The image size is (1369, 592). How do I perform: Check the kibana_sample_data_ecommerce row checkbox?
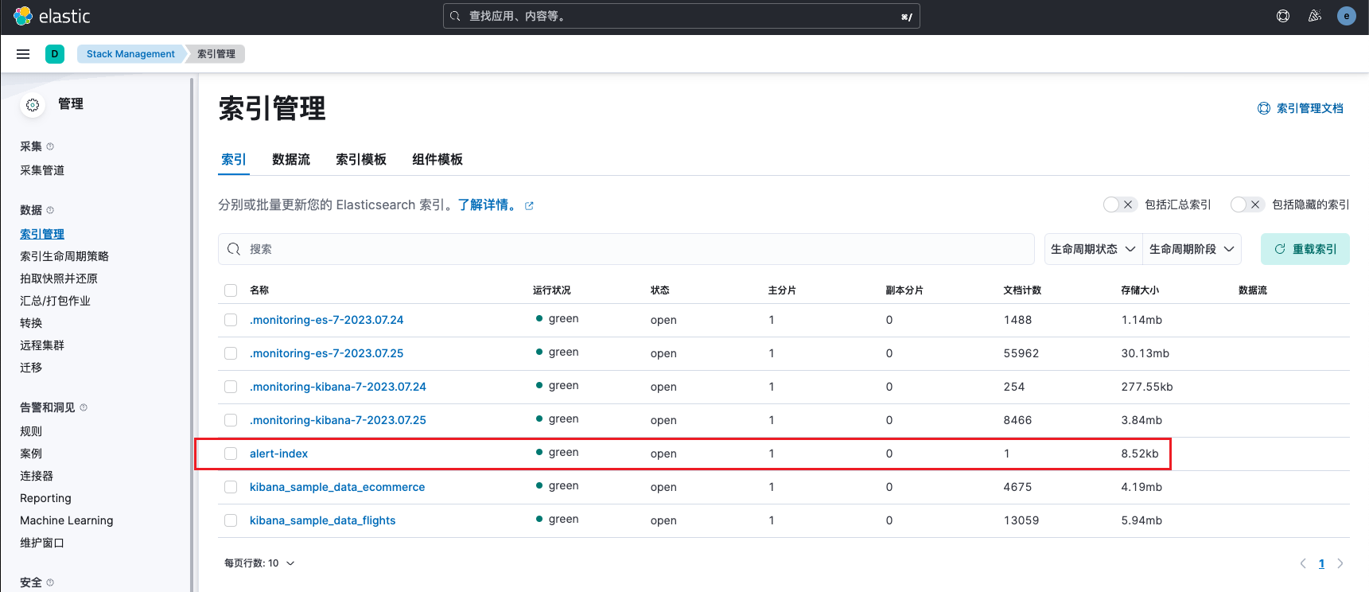[231, 487]
